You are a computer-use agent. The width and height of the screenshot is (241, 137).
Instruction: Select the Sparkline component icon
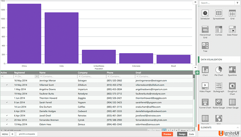click(232, 70)
